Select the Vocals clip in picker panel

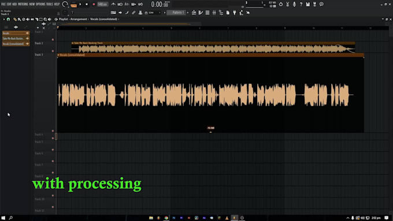click(x=16, y=33)
